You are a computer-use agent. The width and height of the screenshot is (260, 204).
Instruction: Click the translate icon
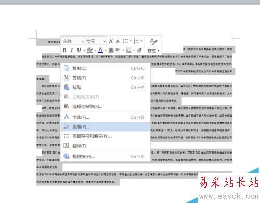pos(67,146)
